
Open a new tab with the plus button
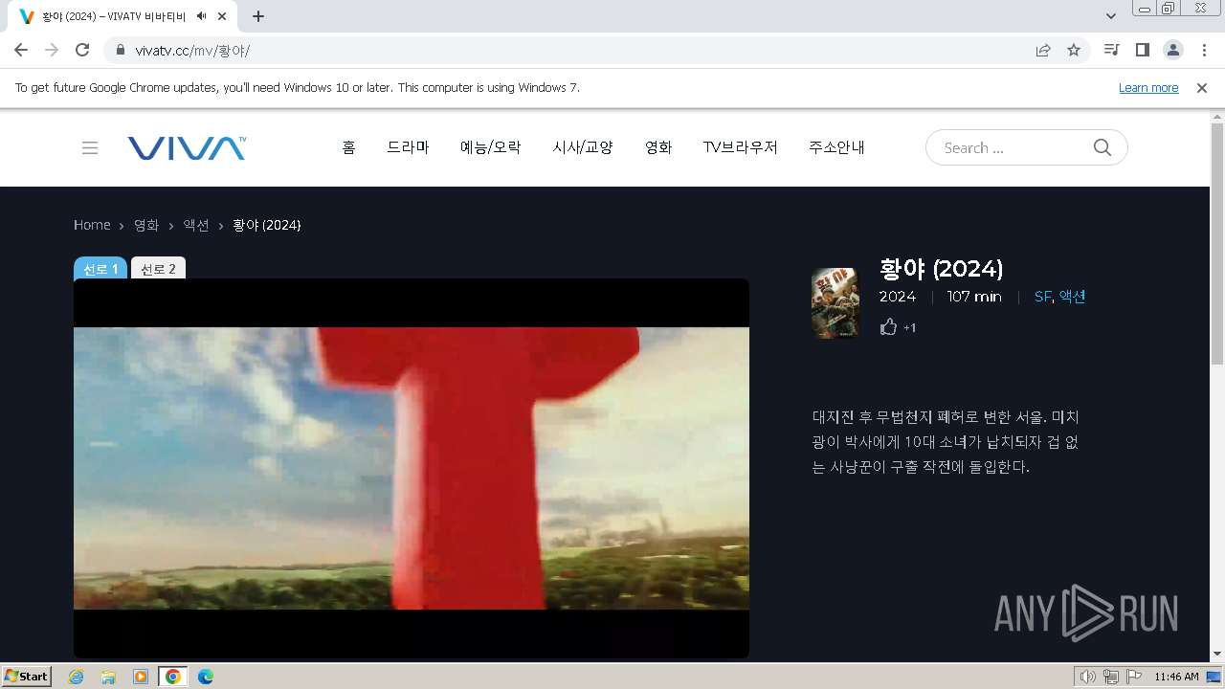click(x=258, y=16)
